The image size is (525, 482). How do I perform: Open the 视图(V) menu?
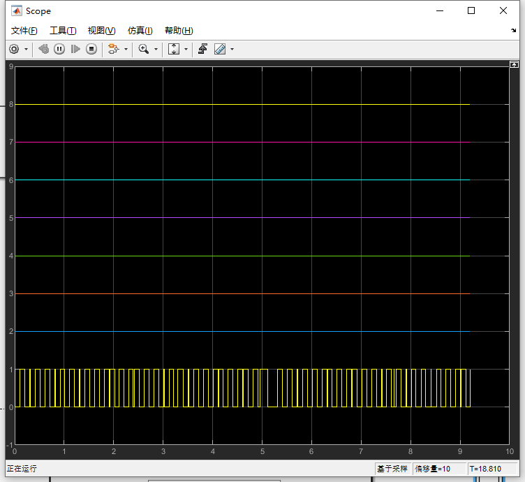[101, 31]
